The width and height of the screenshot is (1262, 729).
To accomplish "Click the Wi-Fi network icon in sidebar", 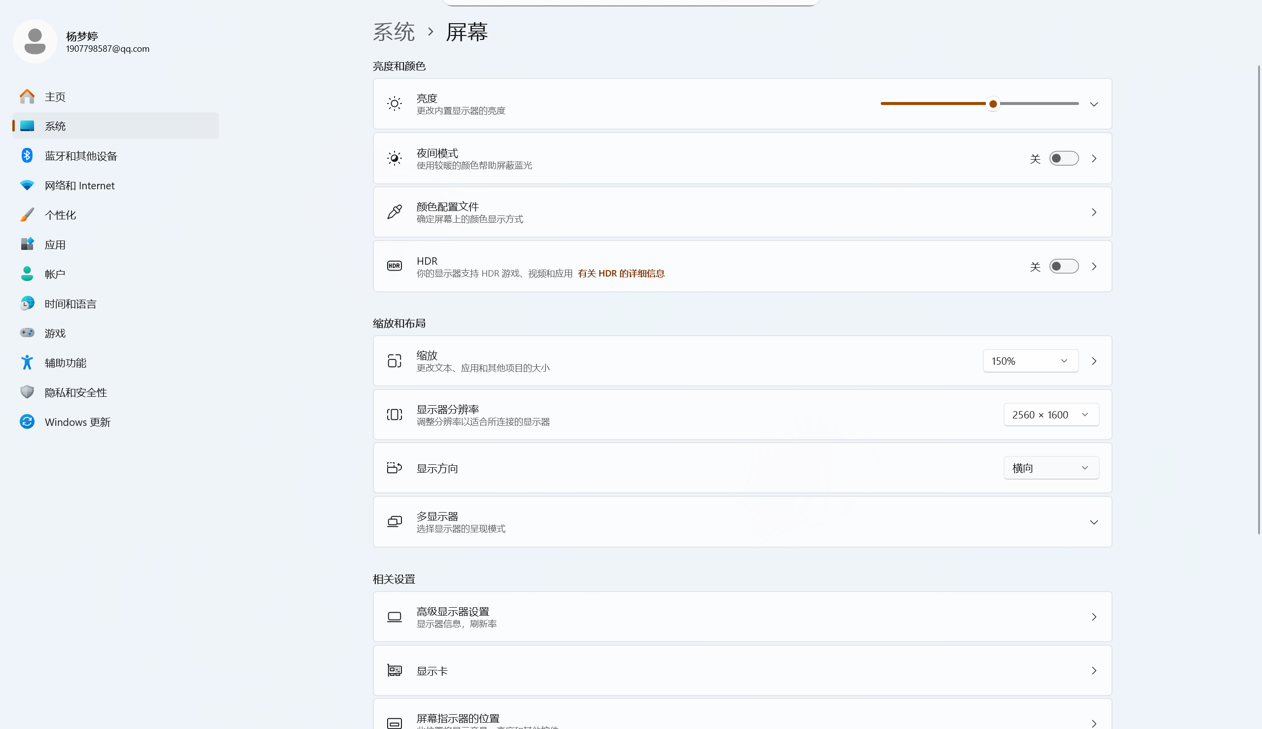I will (27, 185).
